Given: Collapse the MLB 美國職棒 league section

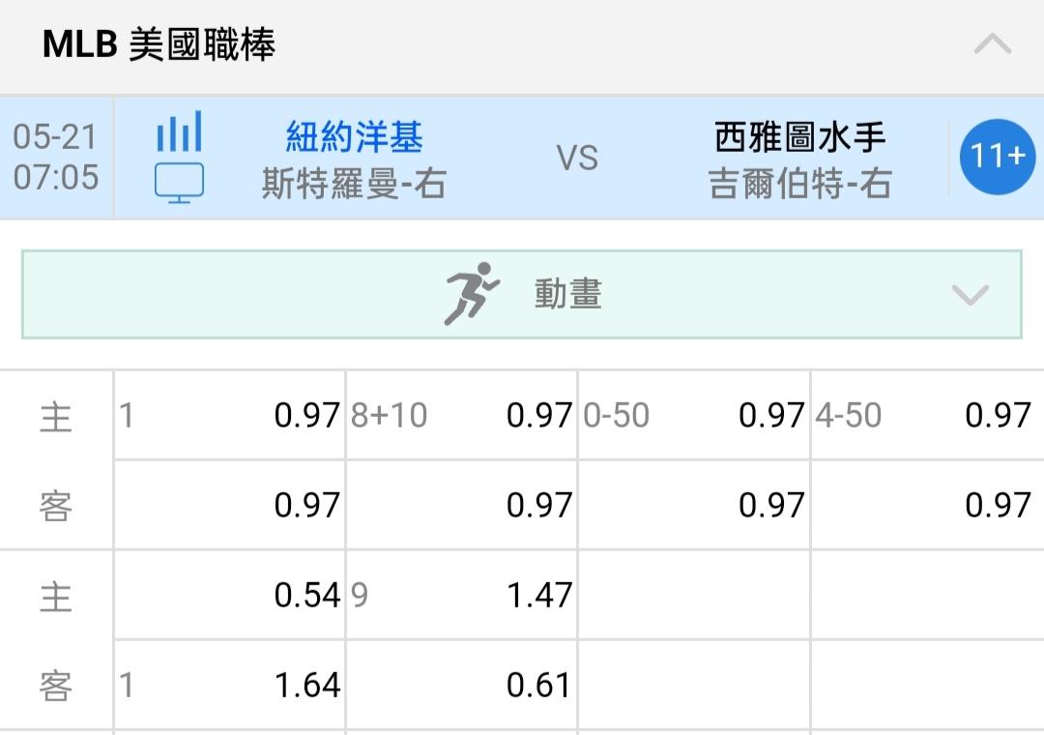Looking at the screenshot, I should (x=992, y=44).
